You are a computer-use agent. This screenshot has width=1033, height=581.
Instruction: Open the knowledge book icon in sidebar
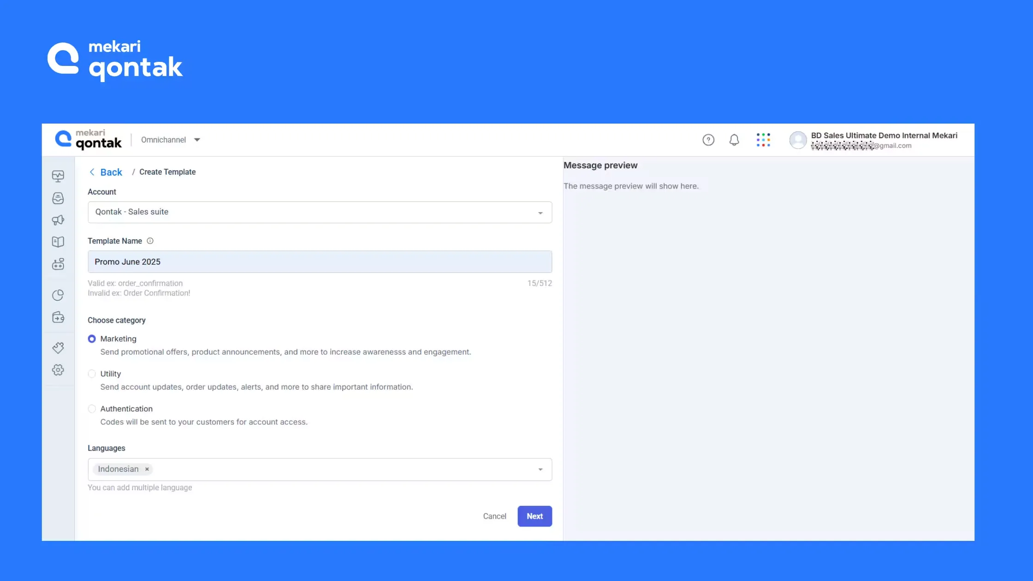point(58,242)
